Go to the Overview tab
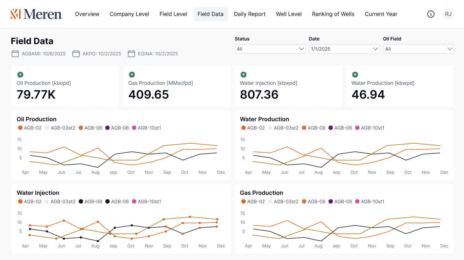The image size is (464, 260). point(87,14)
